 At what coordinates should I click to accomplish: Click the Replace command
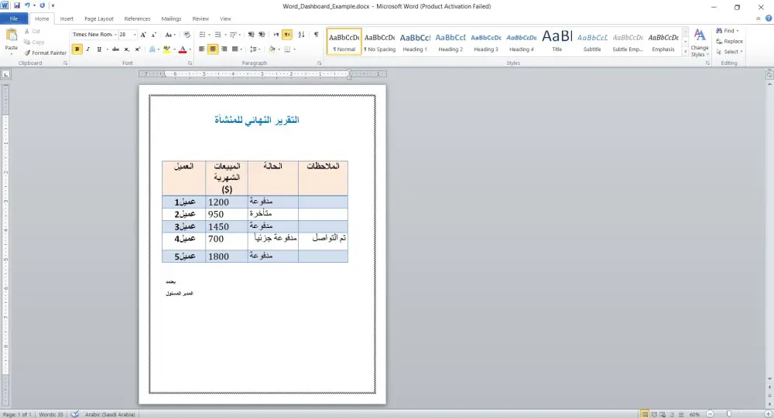pyautogui.click(x=730, y=42)
